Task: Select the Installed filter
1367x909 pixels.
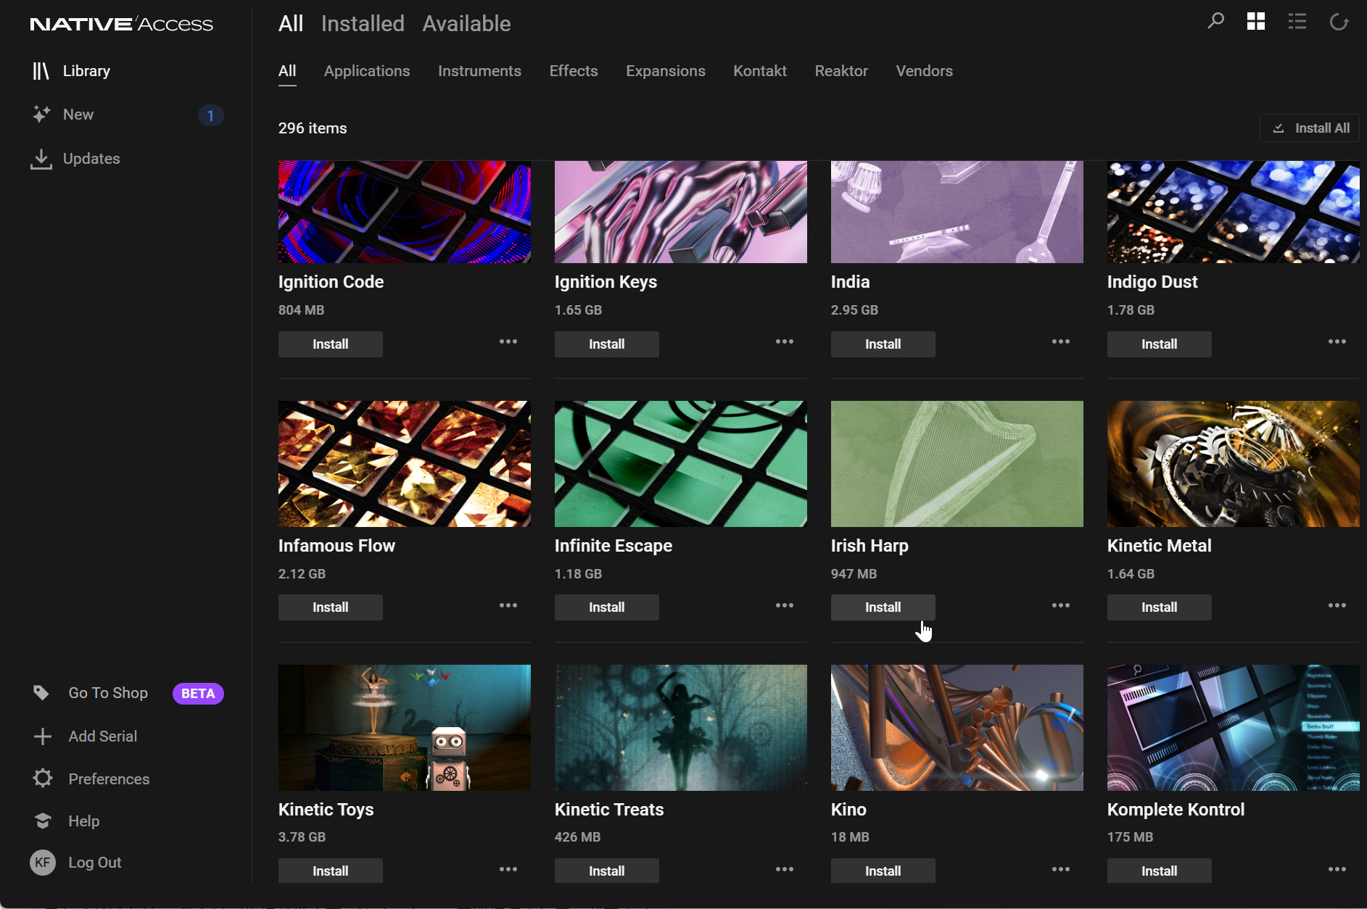Action: 363,24
